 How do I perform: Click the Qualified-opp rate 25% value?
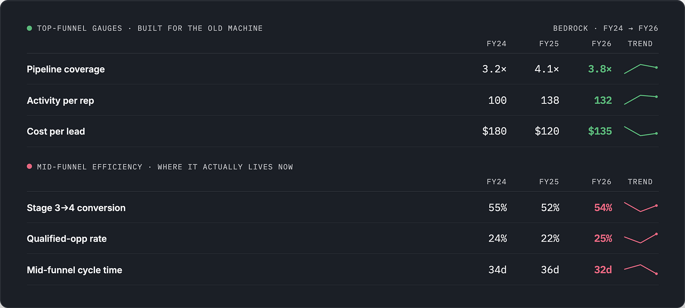[603, 238]
